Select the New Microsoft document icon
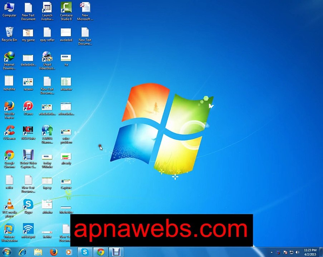The width and height of the screenshot is (323, 257). pyautogui.click(x=85, y=11)
